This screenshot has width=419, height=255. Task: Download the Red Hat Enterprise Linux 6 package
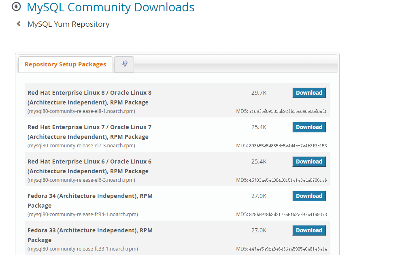pos(309,162)
